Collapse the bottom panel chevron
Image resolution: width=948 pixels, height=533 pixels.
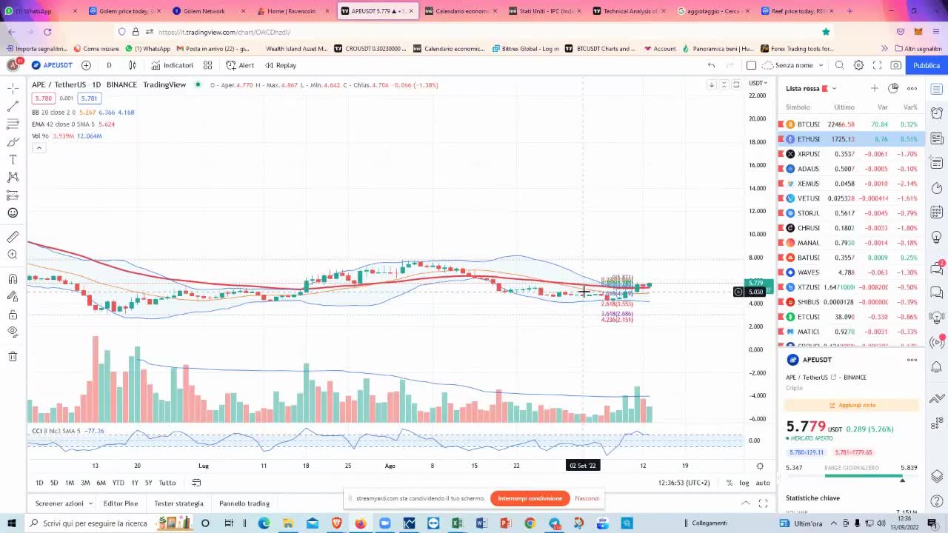click(745, 503)
